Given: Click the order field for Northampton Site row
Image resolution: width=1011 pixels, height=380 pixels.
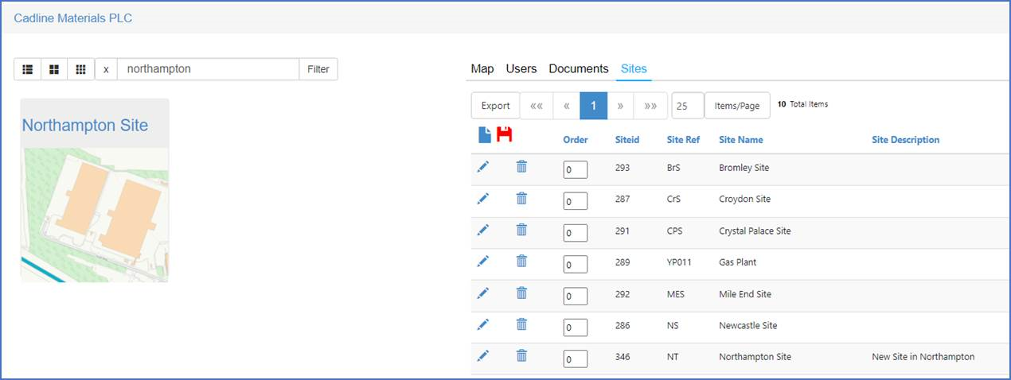Looking at the screenshot, I should point(575,359).
